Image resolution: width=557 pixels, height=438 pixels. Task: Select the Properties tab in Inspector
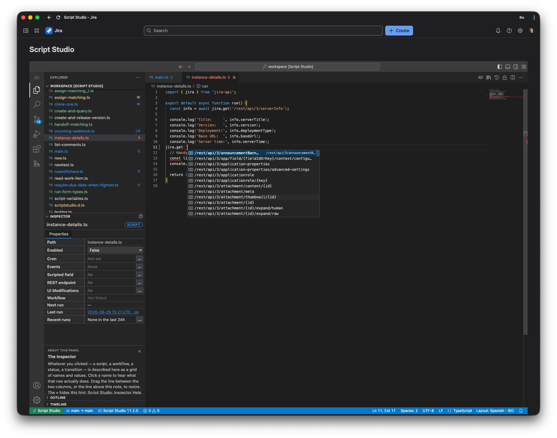coord(59,234)
